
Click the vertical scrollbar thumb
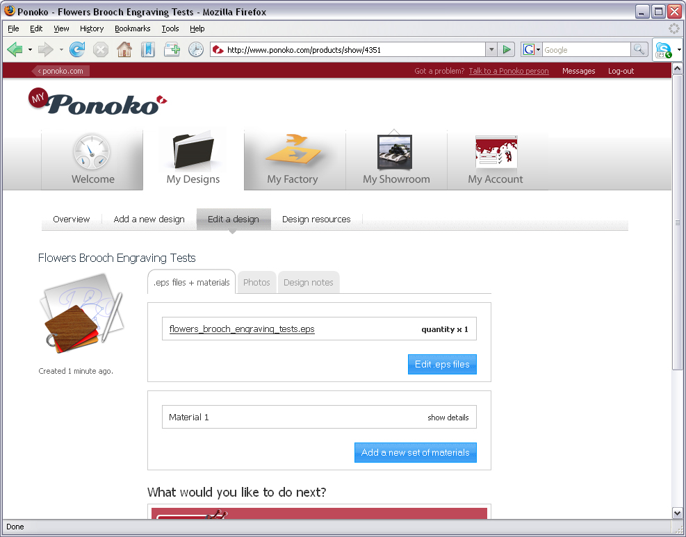coord(677,222)
